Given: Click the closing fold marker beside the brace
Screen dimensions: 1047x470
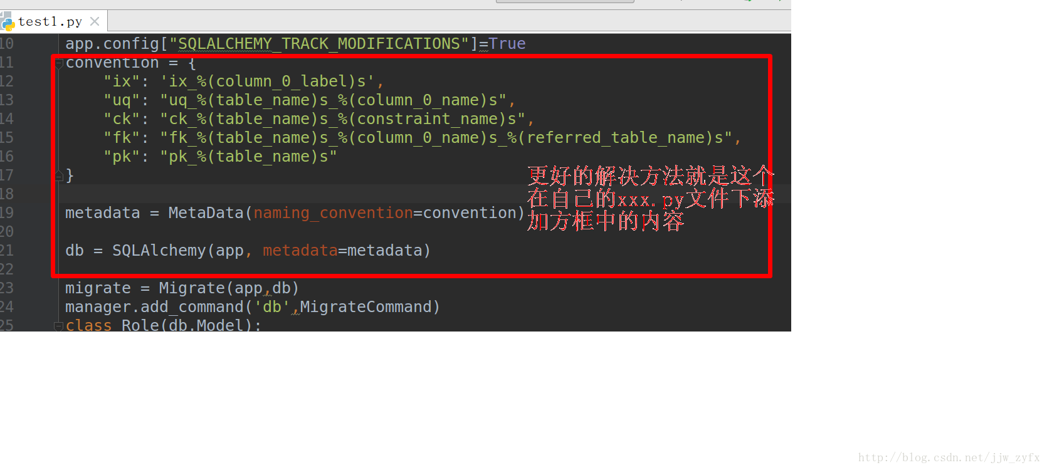Looking at the screenshot, I should [x=58, y=176].
